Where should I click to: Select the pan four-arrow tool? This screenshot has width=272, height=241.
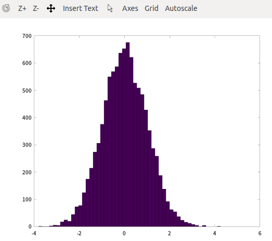pyautogui.click(x=51, y=8)
